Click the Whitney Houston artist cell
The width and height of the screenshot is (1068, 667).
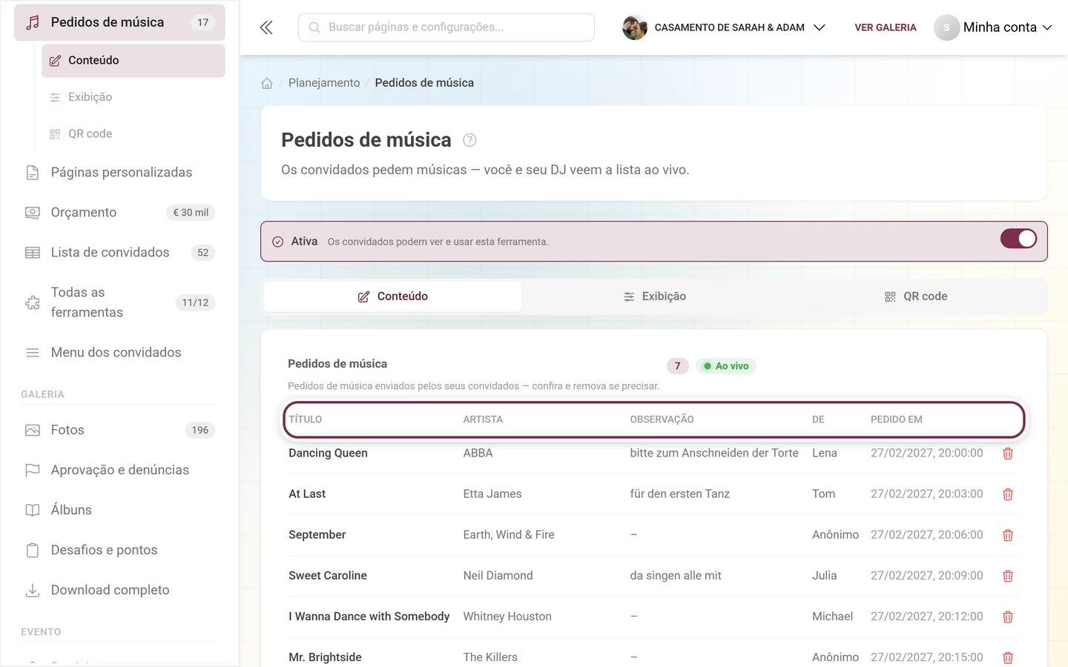(507, 617)
